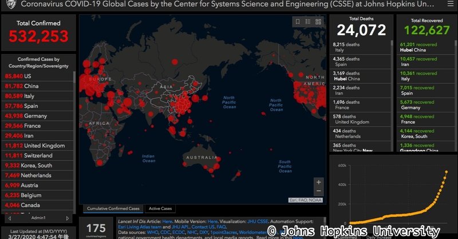Go to previous list with Admin1 left arrow
This screenshot has width=458, height=239.
10,218
